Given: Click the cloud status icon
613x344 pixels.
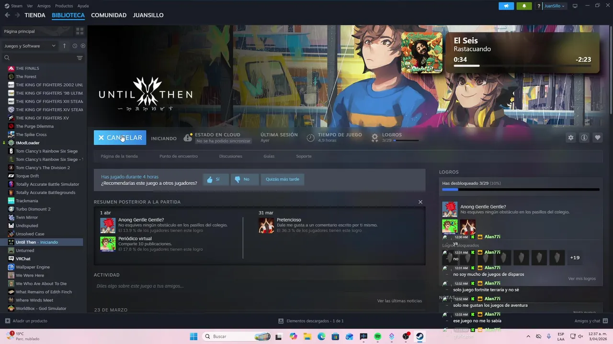Looking at the screenshot, I should pyautogui.click(x=188, y=138).
